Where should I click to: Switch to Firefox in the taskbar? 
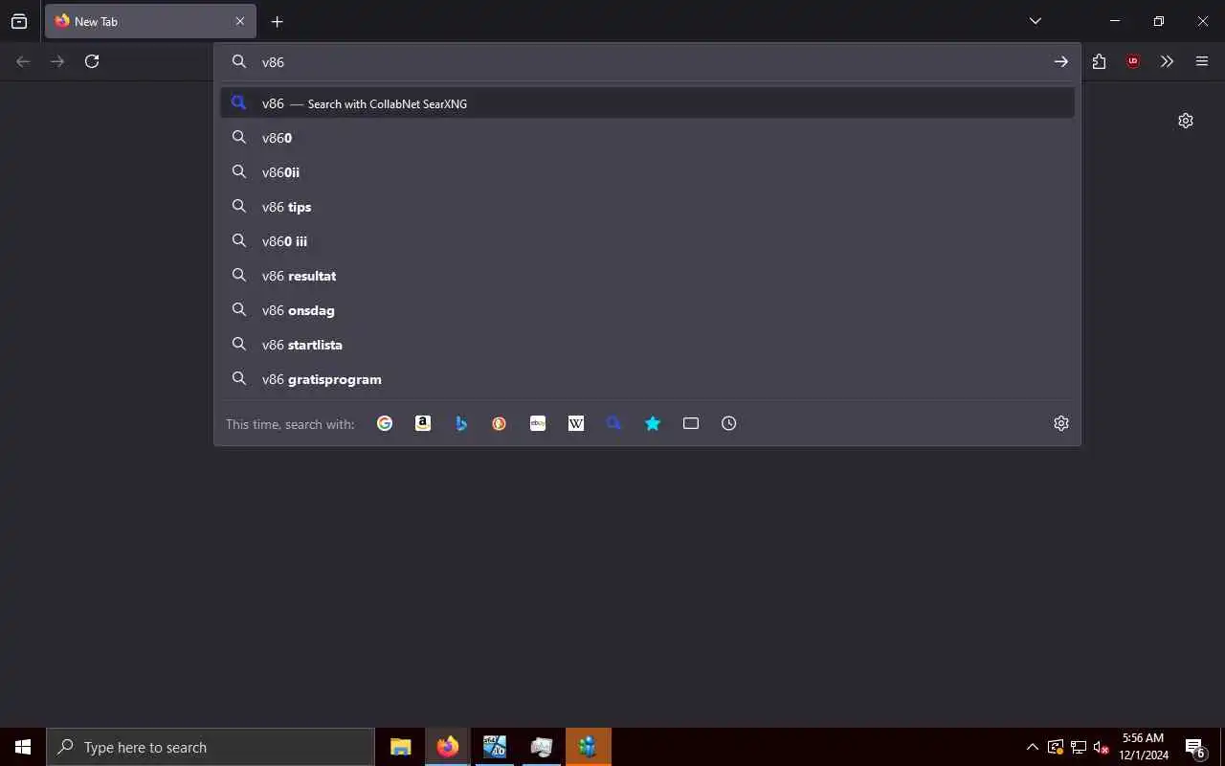(447, 747)
